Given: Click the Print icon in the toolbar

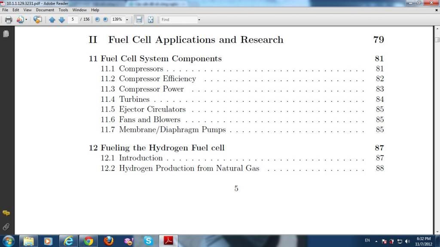Looking at the screenshot, I should click(x=8, y=20).
